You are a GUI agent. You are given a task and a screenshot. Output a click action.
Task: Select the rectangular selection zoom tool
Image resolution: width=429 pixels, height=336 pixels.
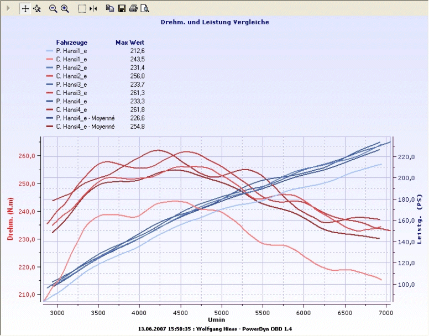pyautogui.click(x=82, y=8)
